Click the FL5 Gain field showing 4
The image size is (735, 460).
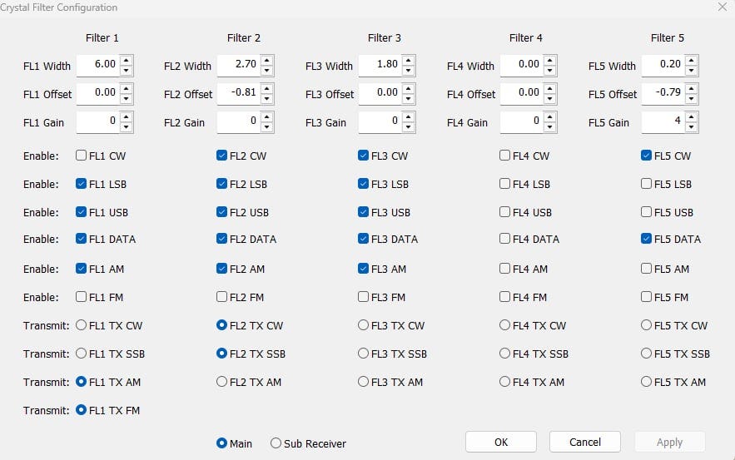(663, 121)
